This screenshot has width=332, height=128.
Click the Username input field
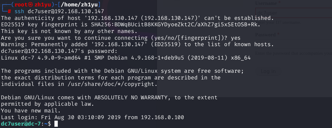[292, 13]
